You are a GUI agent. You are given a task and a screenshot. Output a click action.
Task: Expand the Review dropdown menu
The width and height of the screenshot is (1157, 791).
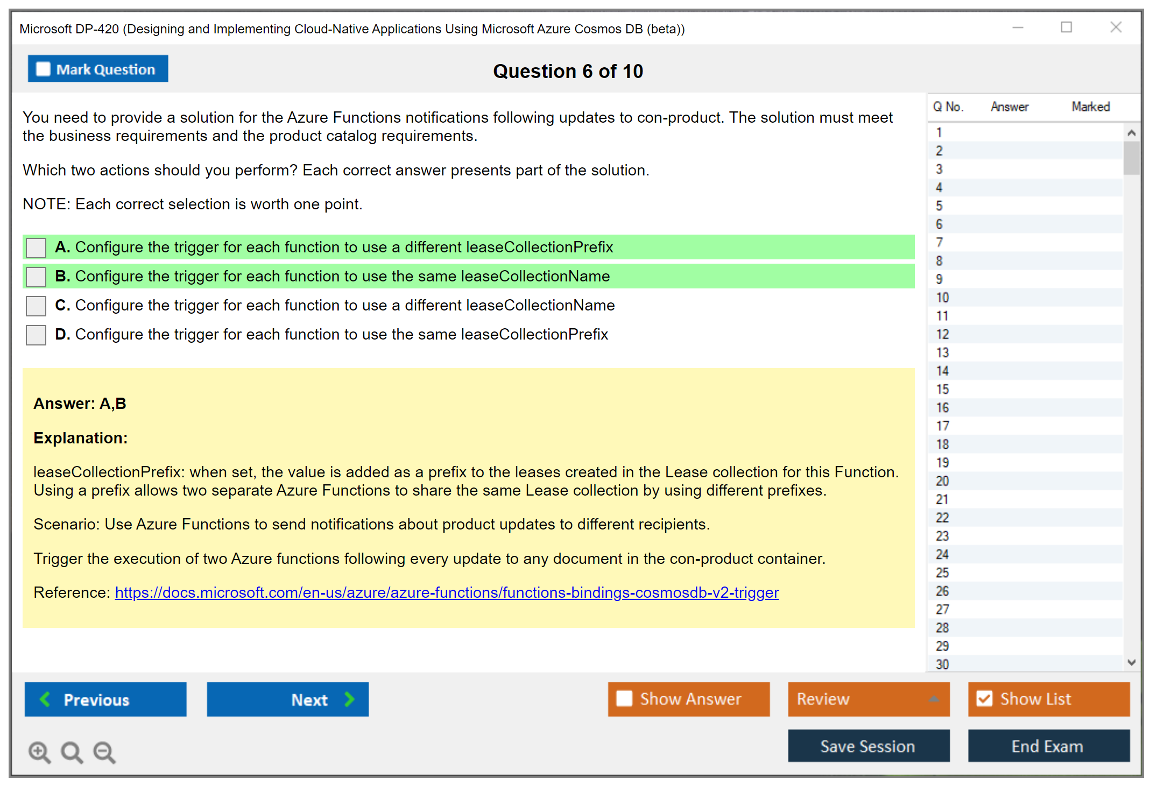coord(934,699)
